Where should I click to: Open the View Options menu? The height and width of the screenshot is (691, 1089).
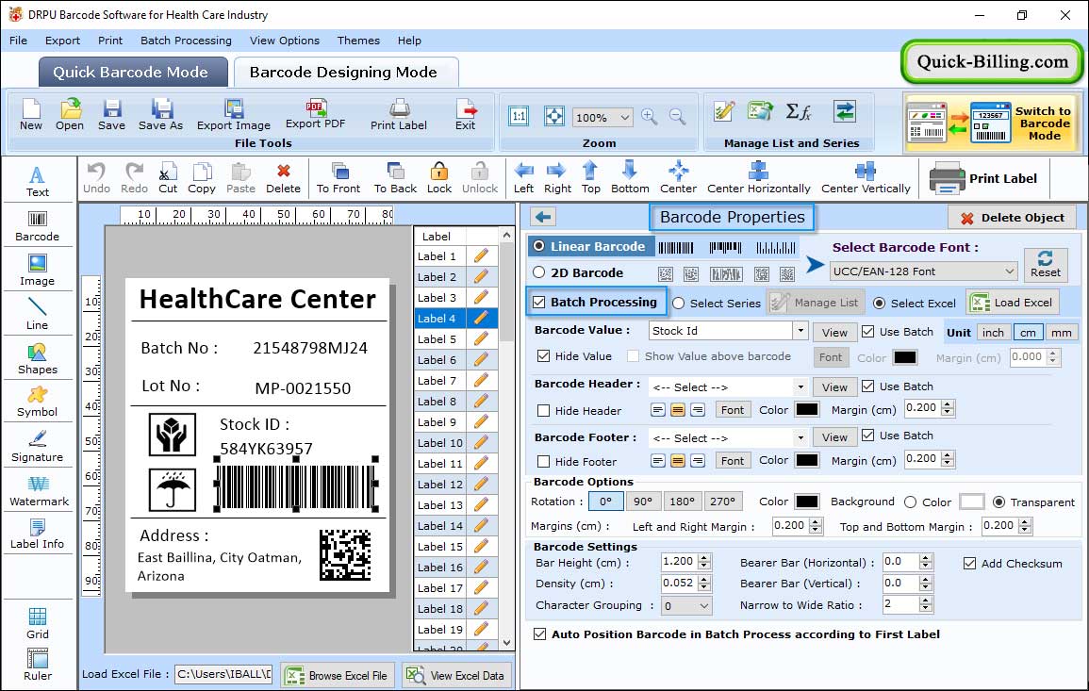[285, 41]
